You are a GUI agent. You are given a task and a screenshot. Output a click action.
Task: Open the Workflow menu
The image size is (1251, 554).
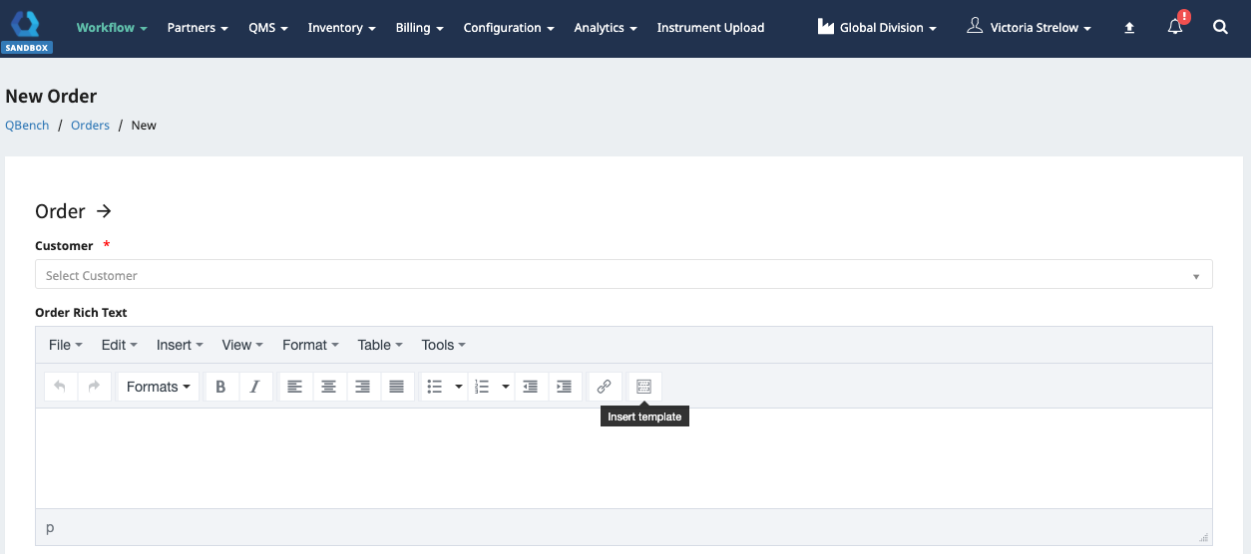point(112,28)
